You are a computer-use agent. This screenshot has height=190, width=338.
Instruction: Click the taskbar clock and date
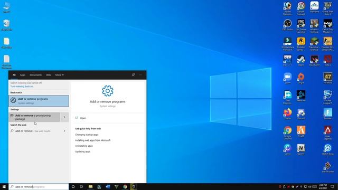pos(323,186)
